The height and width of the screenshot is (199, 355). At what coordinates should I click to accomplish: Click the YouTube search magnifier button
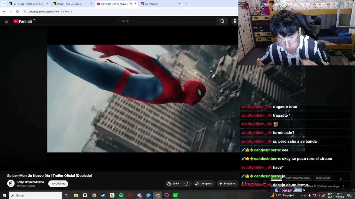coord(222,21)
